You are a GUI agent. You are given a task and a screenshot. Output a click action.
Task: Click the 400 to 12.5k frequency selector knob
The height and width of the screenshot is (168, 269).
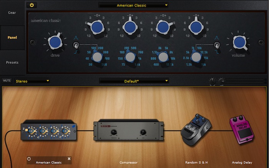(x=163, y=57)
